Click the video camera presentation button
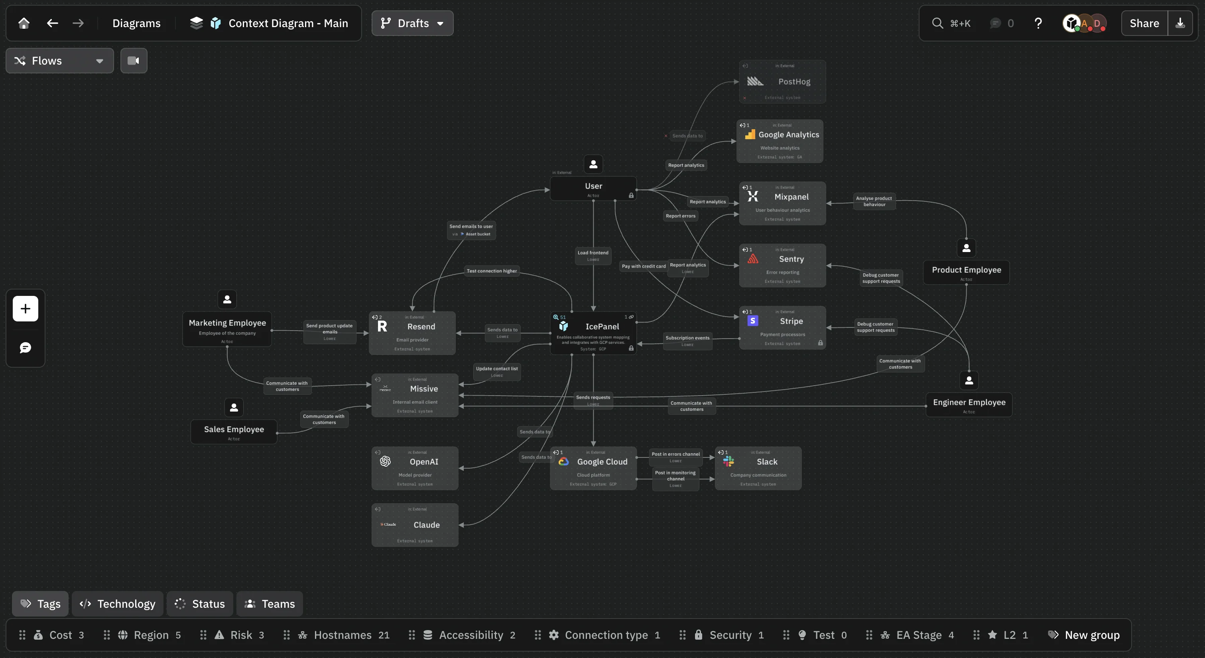1205x658 pixels. tap(134, 60)
